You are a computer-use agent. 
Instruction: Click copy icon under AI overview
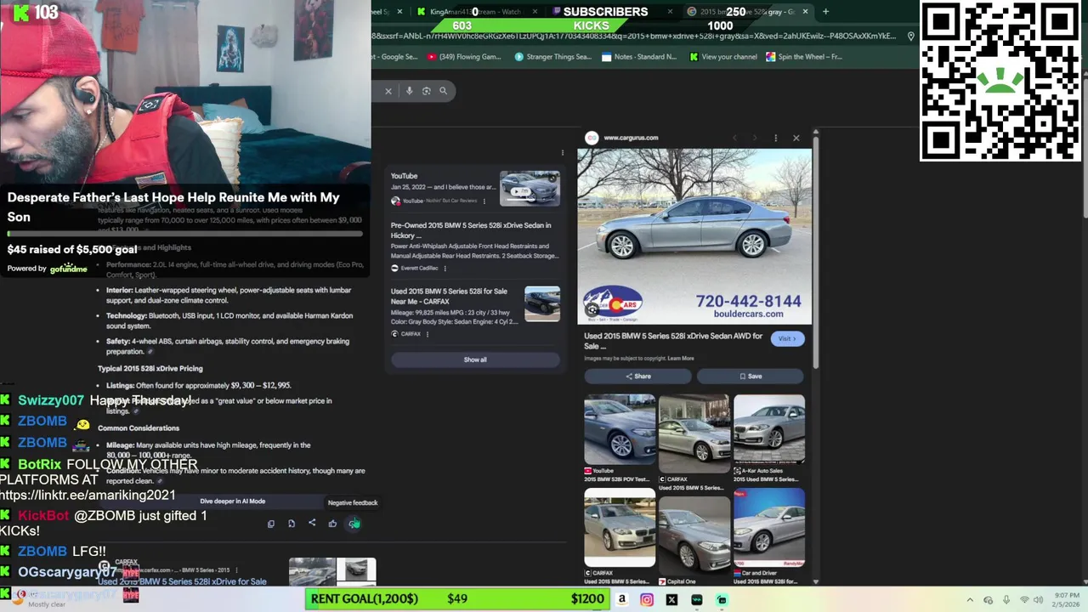271,524
